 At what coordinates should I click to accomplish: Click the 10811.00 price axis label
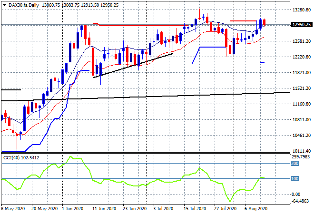pyautogui.click(x=302, y=120)
